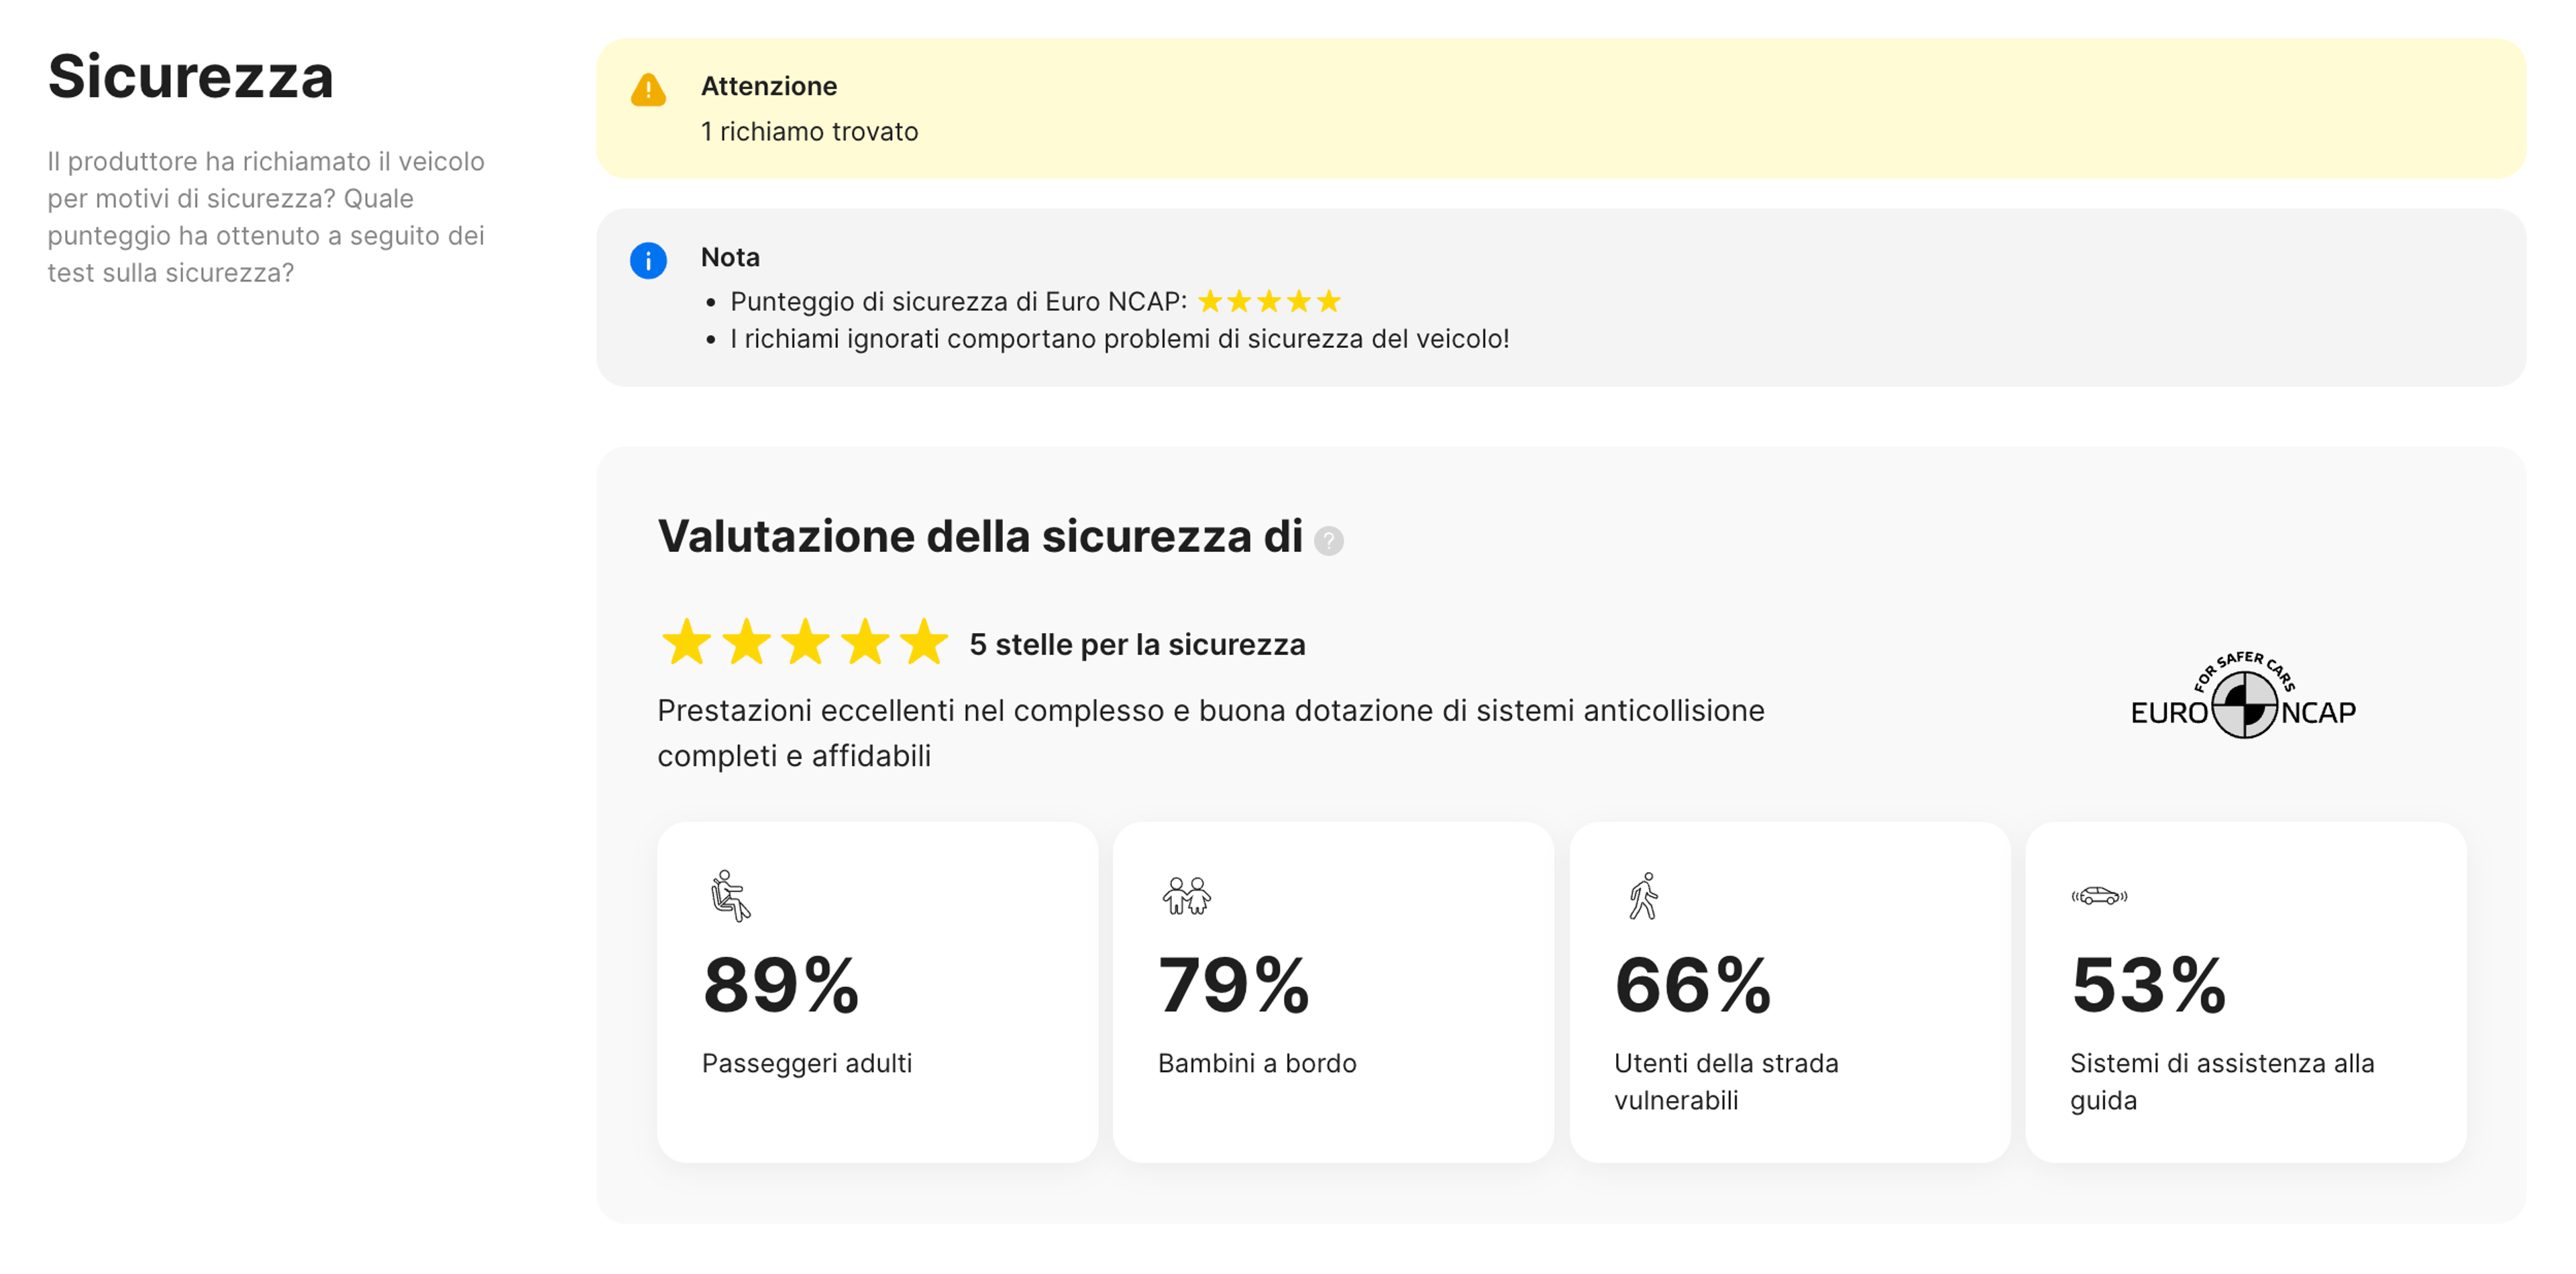Image resolution: width=2576 pixels, height=1274 pixels.
Task: Open help tooltip beside Valutazione della sicurezza
Action: tap(1328, 540)
